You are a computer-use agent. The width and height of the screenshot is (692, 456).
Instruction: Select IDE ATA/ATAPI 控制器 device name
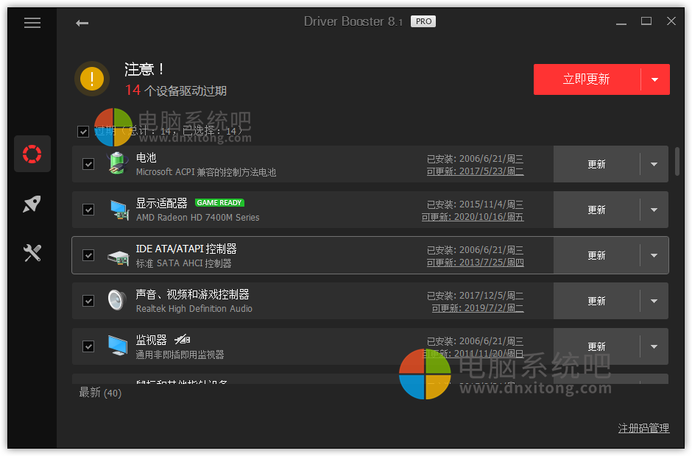tap(186, 249)
